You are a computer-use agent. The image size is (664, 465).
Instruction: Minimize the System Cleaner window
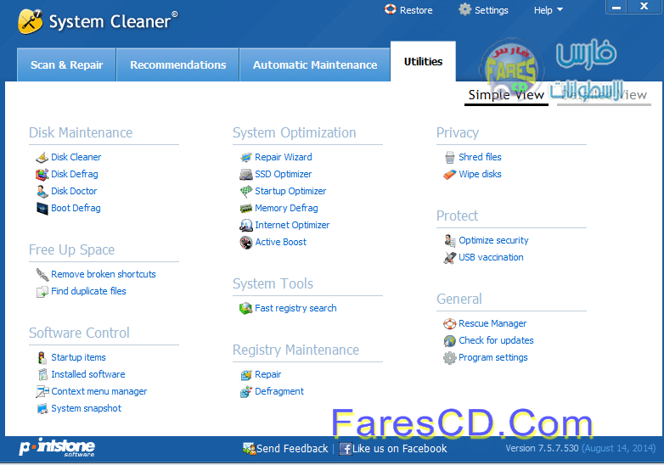click(616, 7)
